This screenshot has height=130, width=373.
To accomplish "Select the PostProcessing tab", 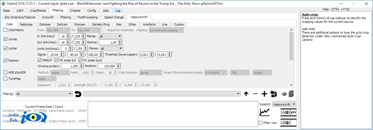I will pyautogui.click(x=88, y=17).
